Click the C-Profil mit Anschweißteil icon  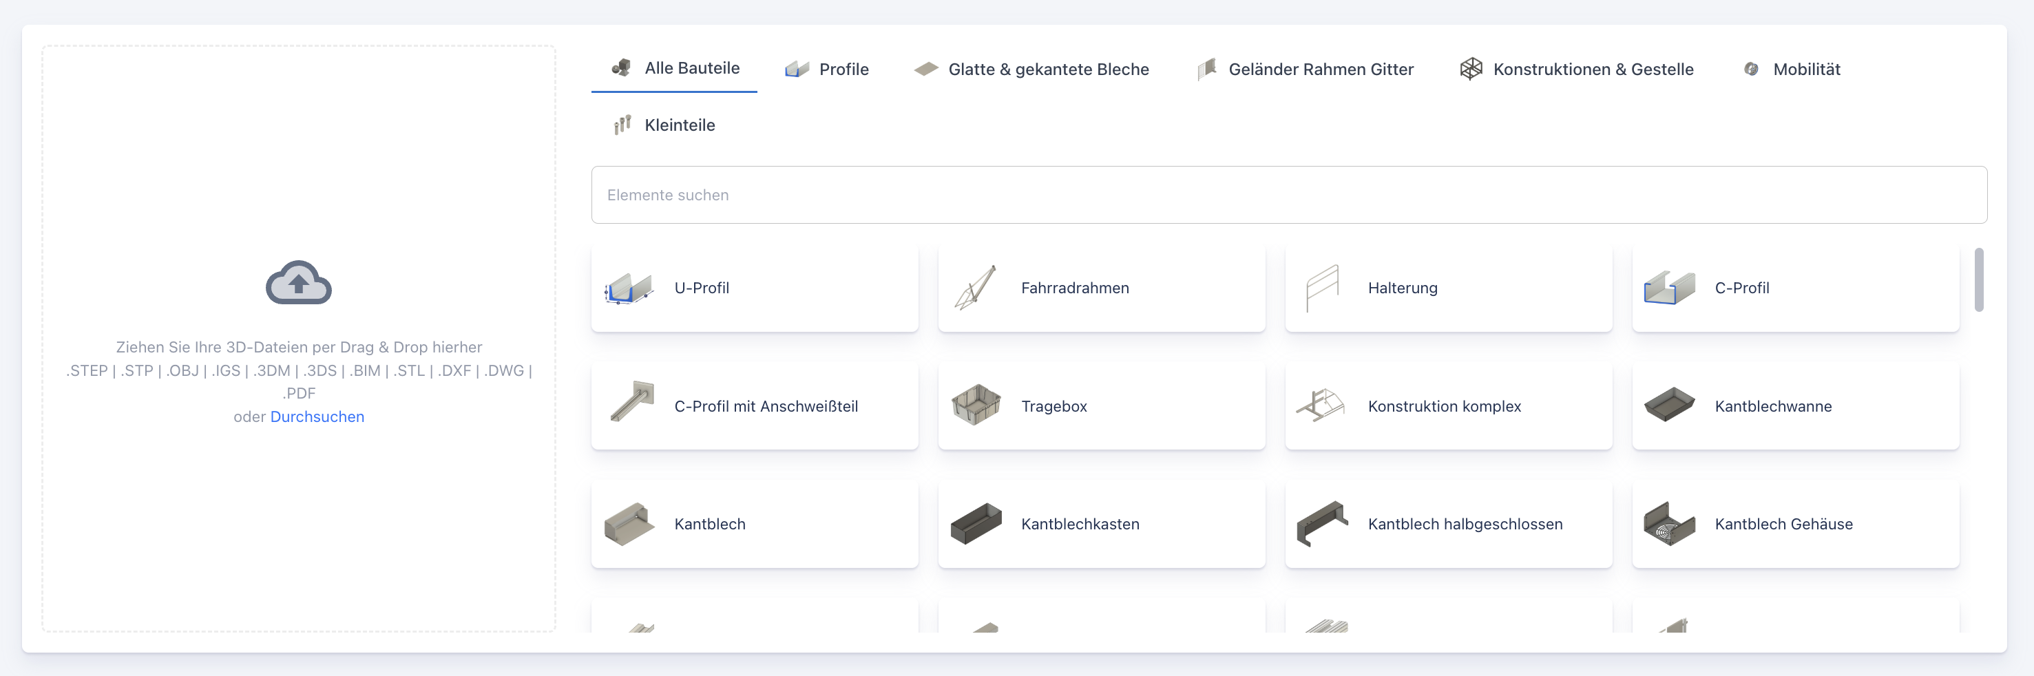point(631,402)
